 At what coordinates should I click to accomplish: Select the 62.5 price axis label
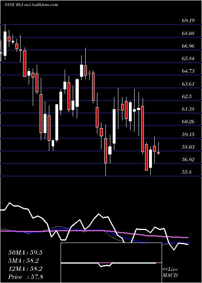pyautogui.click(x=187, y=97)
